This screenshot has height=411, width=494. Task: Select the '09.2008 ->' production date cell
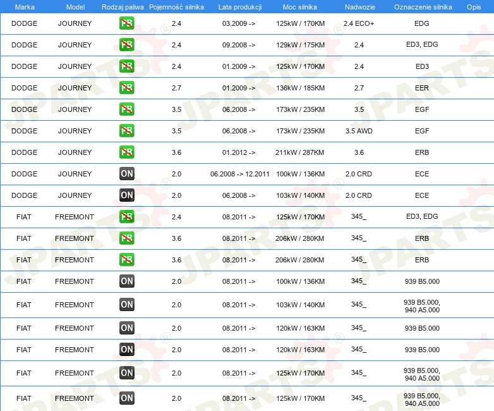[239, 45]
